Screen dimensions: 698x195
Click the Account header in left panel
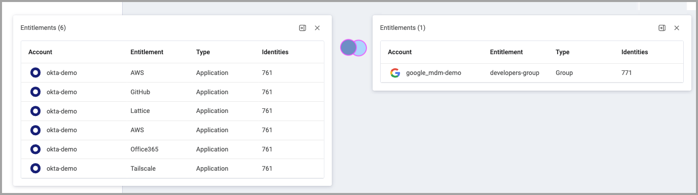pyautogui.click(x=40, y=52)
